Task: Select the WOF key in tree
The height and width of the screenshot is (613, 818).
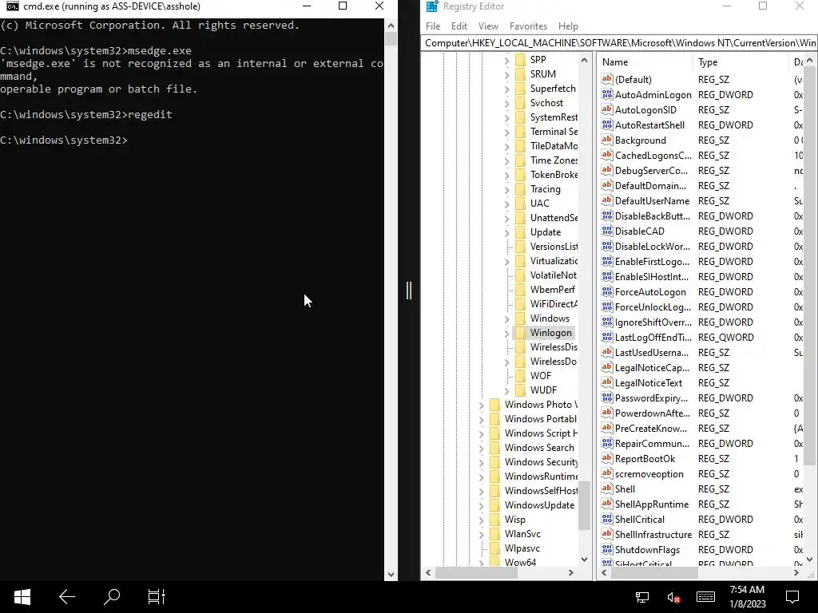Action: tap(541, 376)
